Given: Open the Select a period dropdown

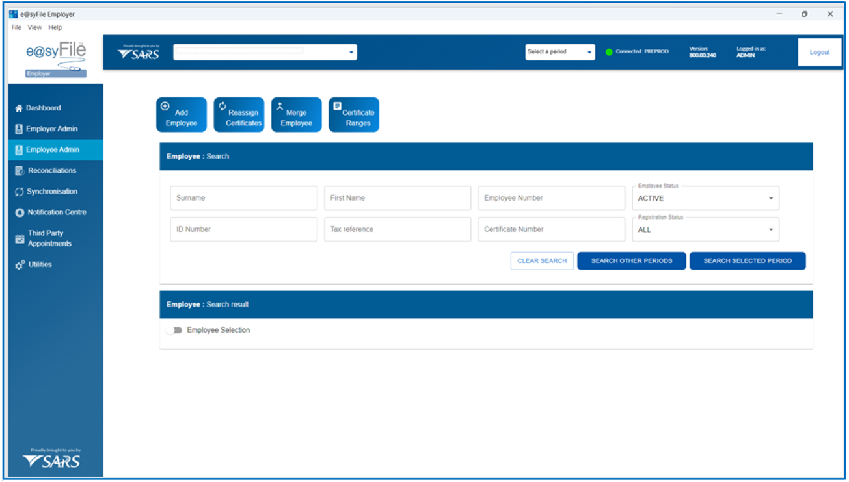Looking at the screenshot, I should pos(560,52).
